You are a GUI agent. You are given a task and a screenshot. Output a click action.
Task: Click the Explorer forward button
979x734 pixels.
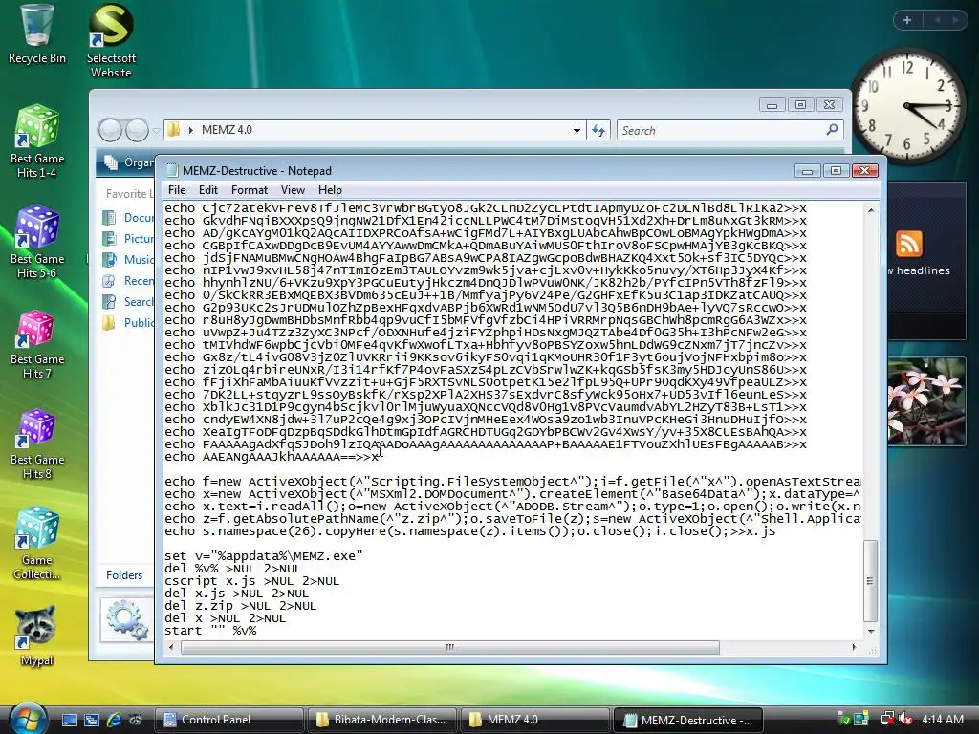pyautogui.click(x=137, y=130)
